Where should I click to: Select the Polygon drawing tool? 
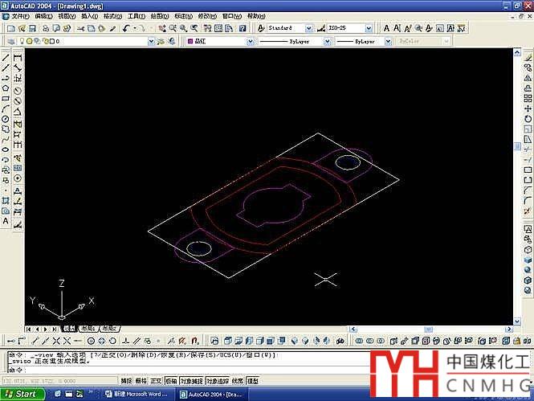[6, 88]
